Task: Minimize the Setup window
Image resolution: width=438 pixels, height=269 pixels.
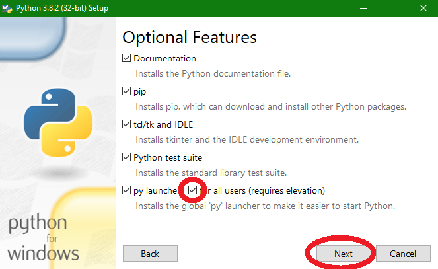Action: coord(363,8)
